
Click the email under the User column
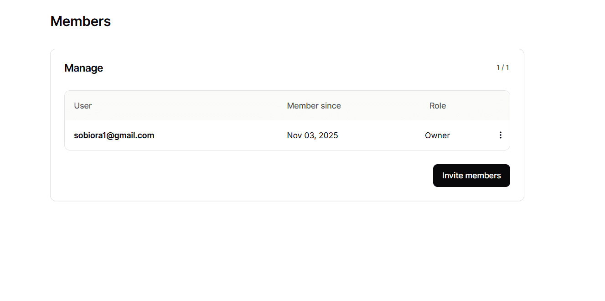click(114, 135)
